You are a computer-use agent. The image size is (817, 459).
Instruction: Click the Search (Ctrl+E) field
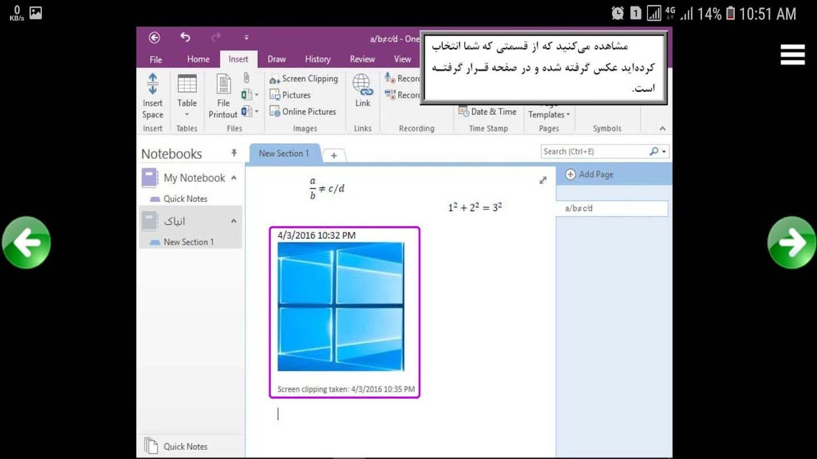point(595,151)
